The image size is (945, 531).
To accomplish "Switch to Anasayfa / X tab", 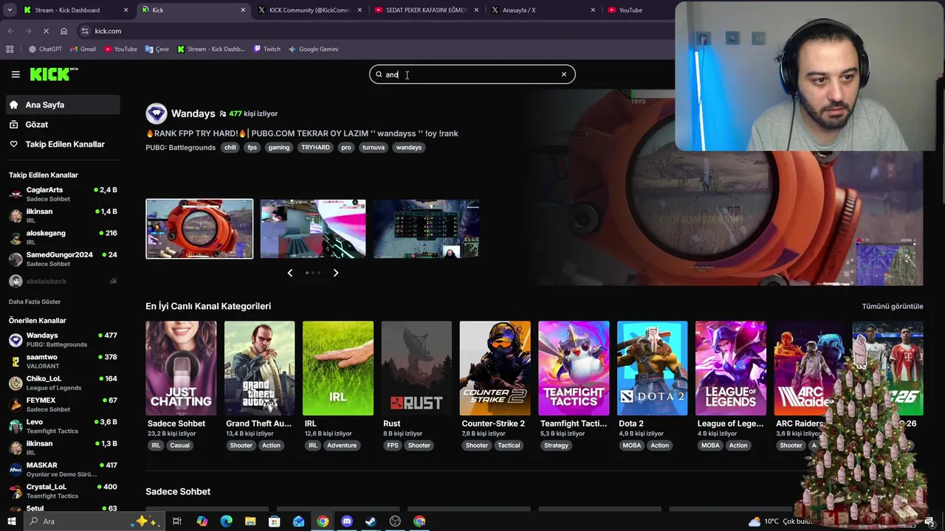I will tap(543, 10).
